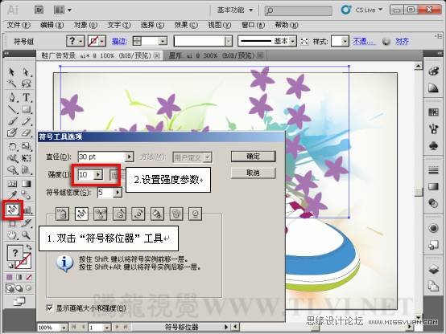446x334 pixels.
Task: Select the Eraser tool
Action: tap(26, 132)
